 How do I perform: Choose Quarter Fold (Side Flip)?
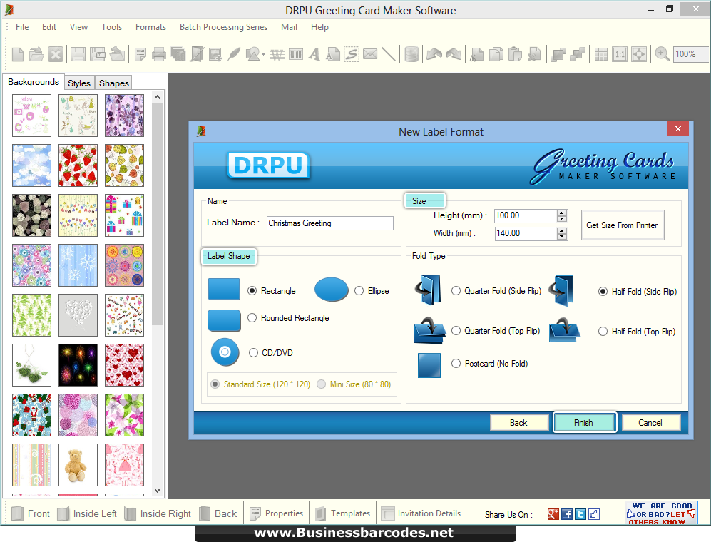click(456, 291)
